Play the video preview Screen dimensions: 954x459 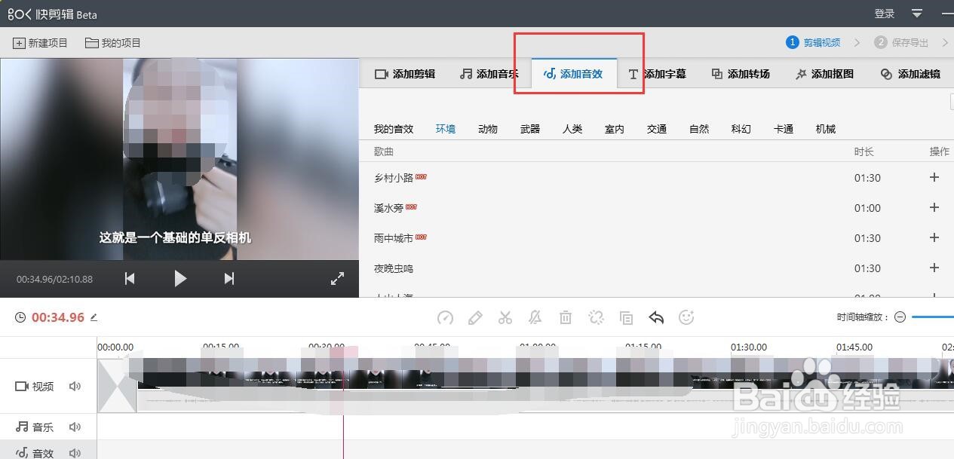point(179,279)
